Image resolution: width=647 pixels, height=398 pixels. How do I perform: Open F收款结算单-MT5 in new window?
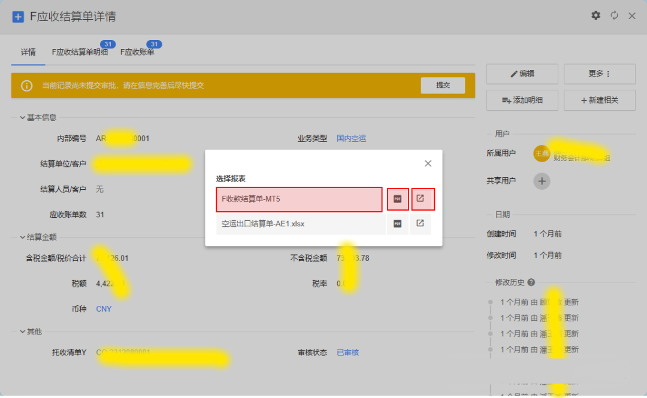coord(421,199)
